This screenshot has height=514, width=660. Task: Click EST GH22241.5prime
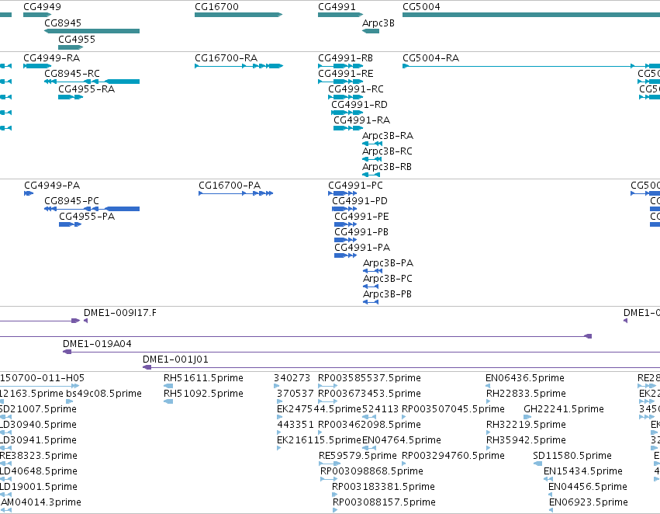coord(564,409)
